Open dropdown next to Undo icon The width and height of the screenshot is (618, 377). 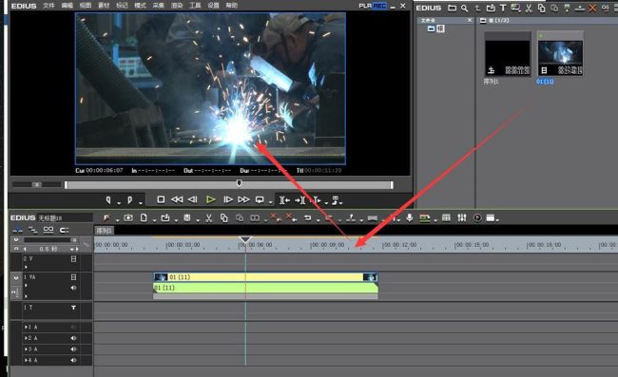(x=319, y=220)
